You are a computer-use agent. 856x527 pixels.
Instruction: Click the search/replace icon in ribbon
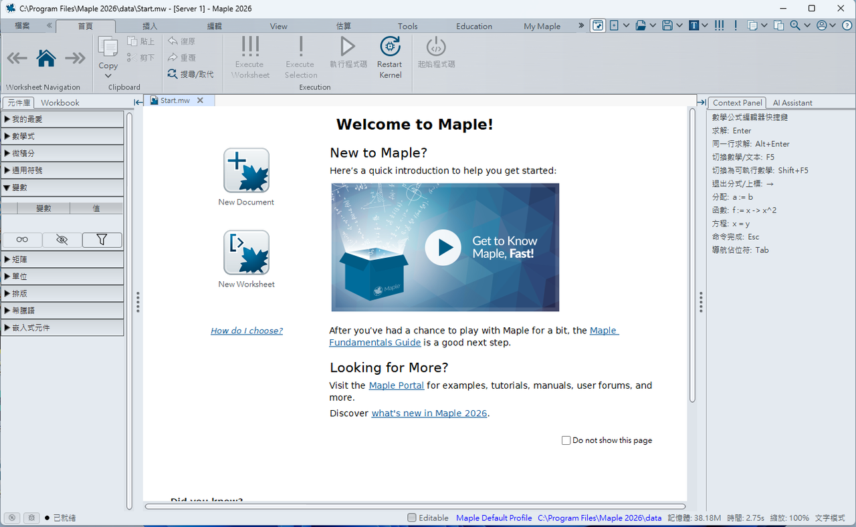(x=173, y=74)
